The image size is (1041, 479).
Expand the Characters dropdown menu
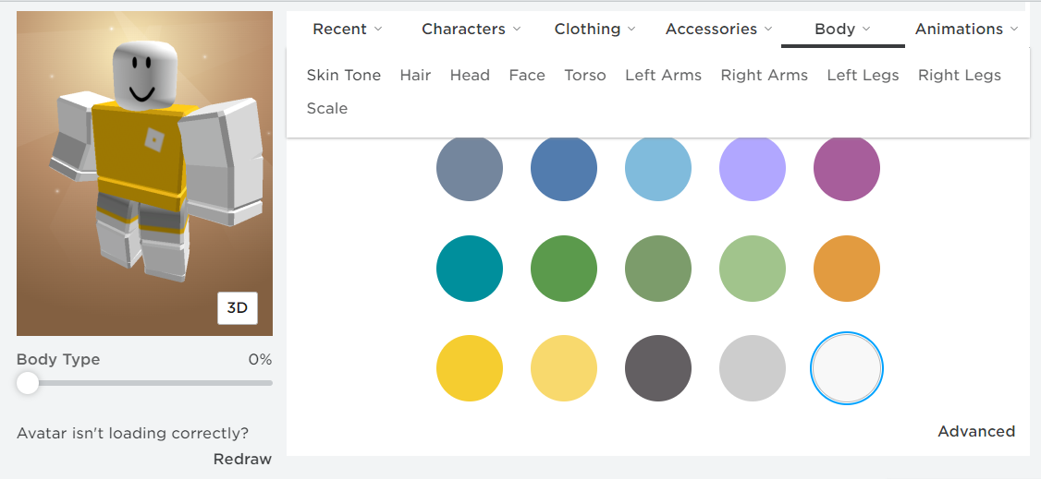471,30
